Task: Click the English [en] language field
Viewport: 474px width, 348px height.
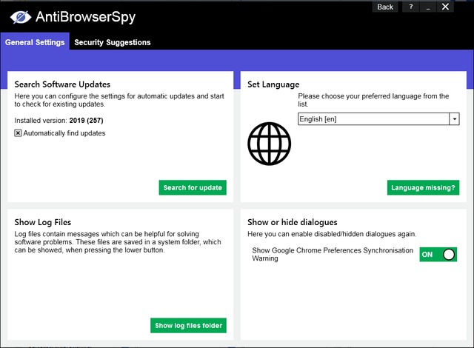Action: 373,119
